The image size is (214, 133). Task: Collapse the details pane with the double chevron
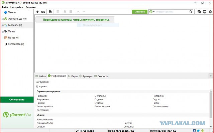tap(211, 76)
